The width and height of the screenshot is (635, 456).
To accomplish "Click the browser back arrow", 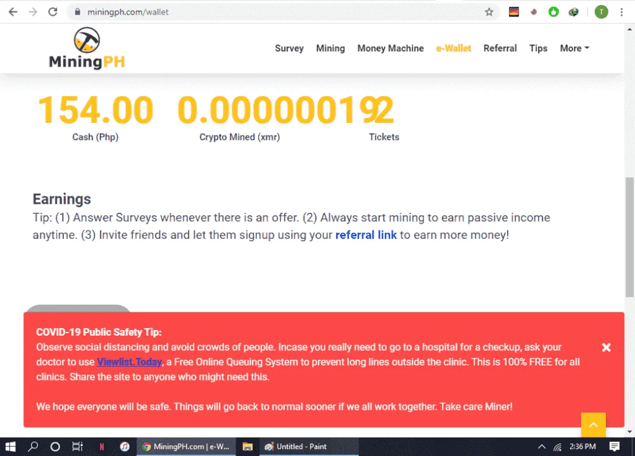I will point(13,12).
